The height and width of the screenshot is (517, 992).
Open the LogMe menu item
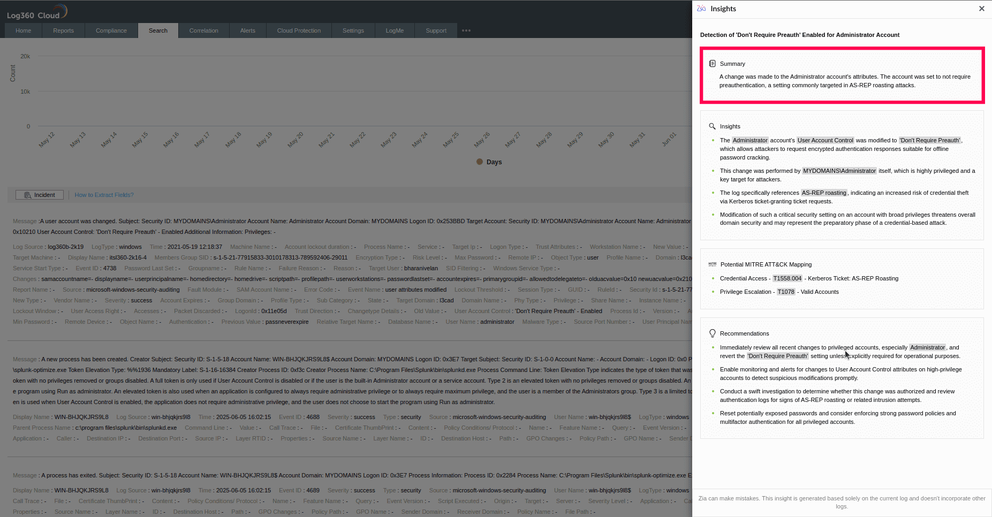point(395,31)
